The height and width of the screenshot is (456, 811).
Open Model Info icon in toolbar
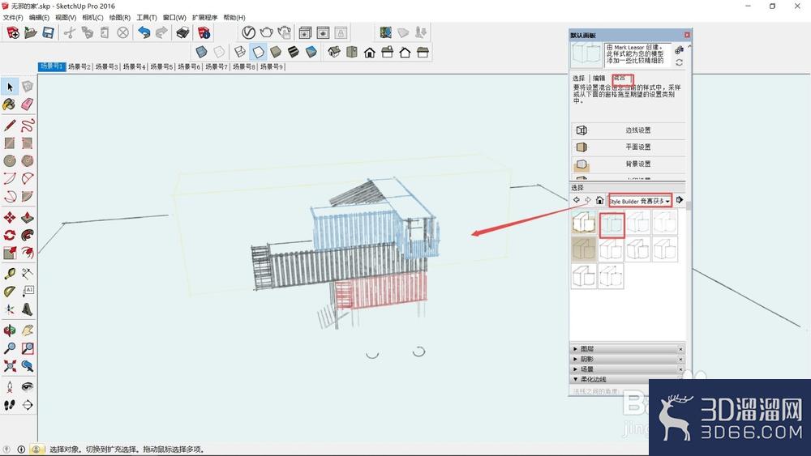pyautogui.click(x=204, y=33)
